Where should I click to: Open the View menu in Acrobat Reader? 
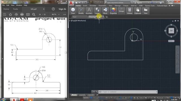(12, 5)
